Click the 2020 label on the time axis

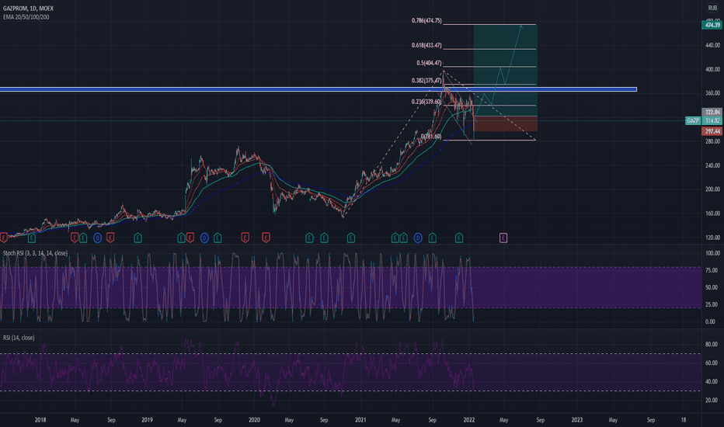254,420
